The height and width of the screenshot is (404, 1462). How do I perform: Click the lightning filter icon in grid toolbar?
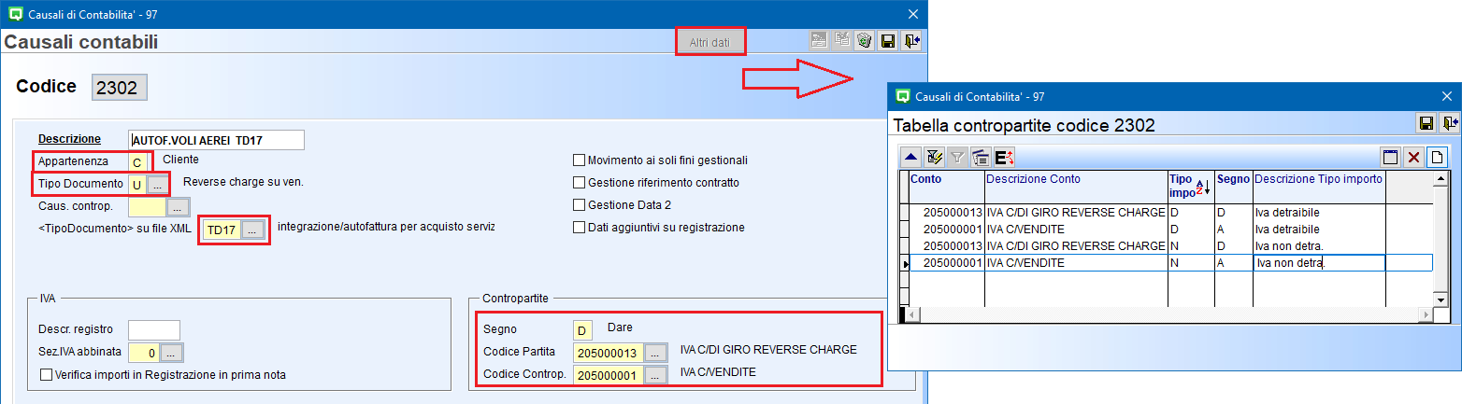coord(932,158)
